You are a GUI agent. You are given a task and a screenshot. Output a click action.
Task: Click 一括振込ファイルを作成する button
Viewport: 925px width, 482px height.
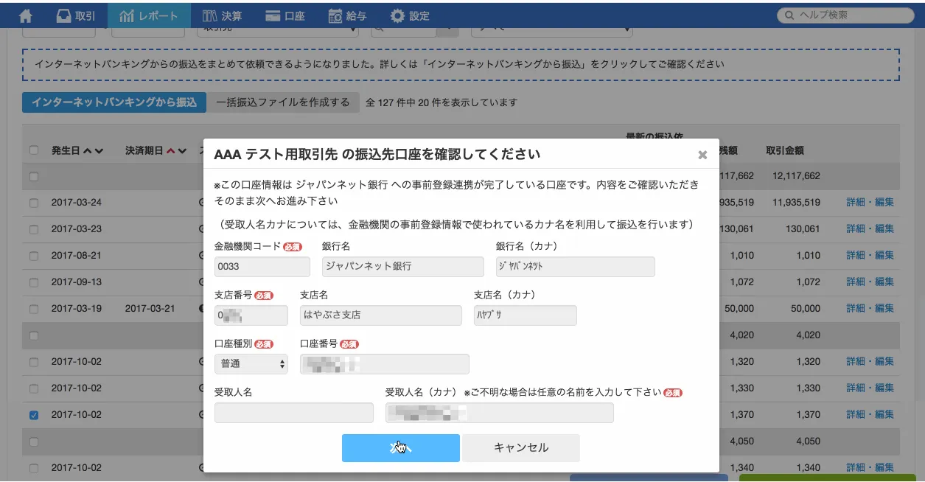[283, 102]
